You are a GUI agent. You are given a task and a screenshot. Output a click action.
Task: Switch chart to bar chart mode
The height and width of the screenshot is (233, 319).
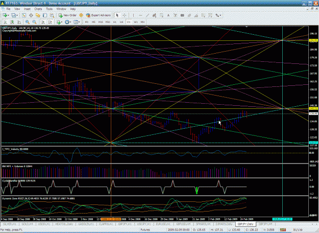coord(5,22)
